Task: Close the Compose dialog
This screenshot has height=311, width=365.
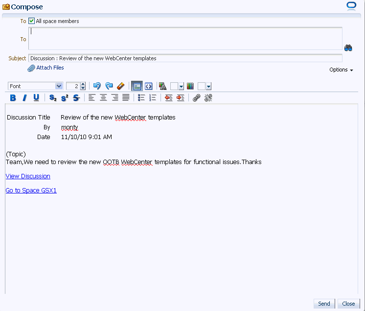Action: (348, 304)
